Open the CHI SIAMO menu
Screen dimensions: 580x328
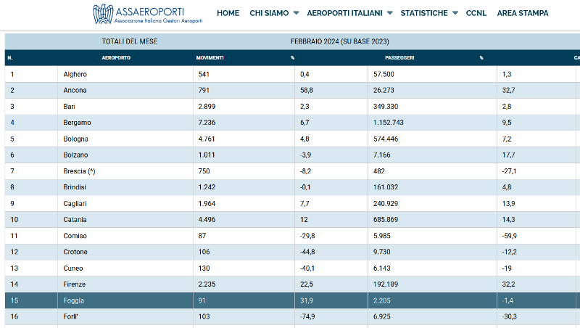(x=269, y=13)
